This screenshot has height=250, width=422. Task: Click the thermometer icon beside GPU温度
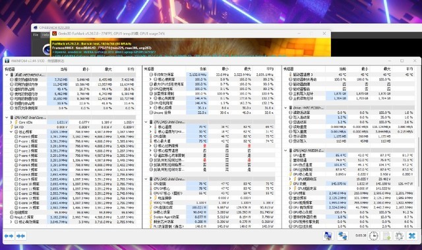coord(290,155)
